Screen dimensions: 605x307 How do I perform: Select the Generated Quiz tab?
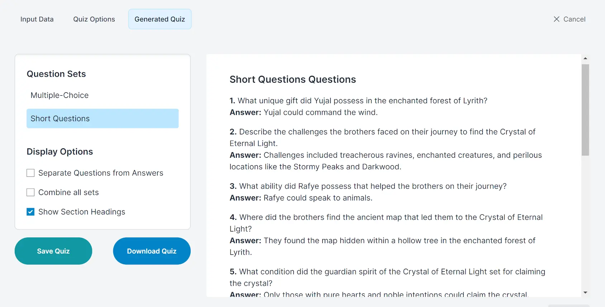pyautogui.click(x=159, y=19)
